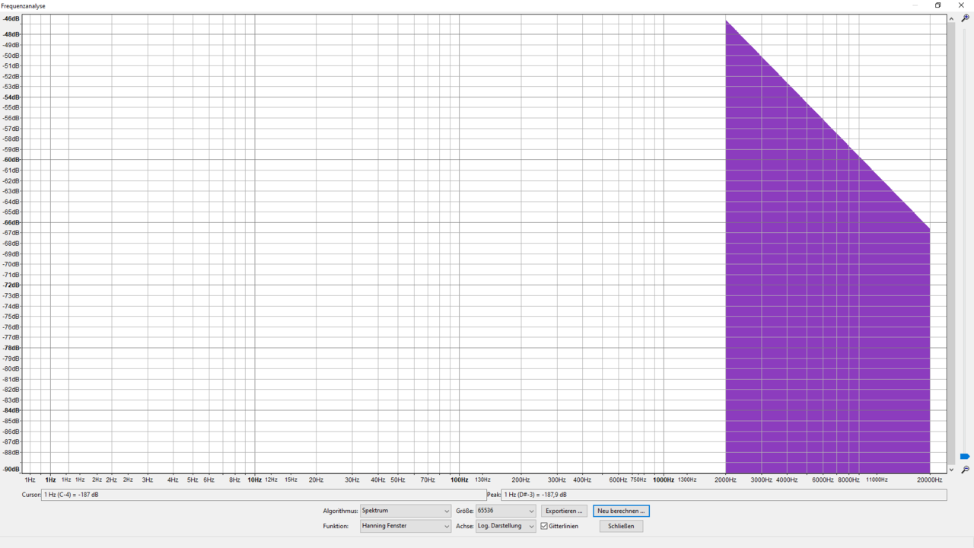Click the zoom out magnifier icon
The image size is (974, 548).
click(x=965, y=470)
